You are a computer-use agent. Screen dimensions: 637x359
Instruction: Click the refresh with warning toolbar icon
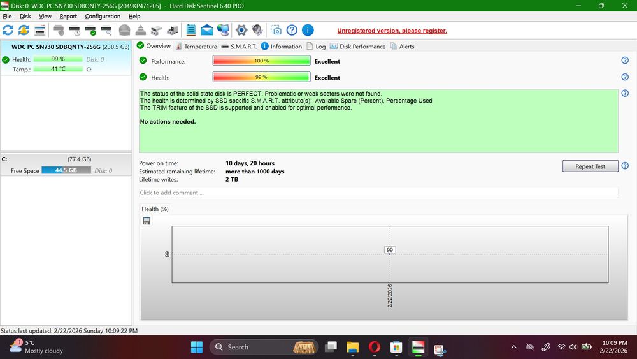(24, 30)
